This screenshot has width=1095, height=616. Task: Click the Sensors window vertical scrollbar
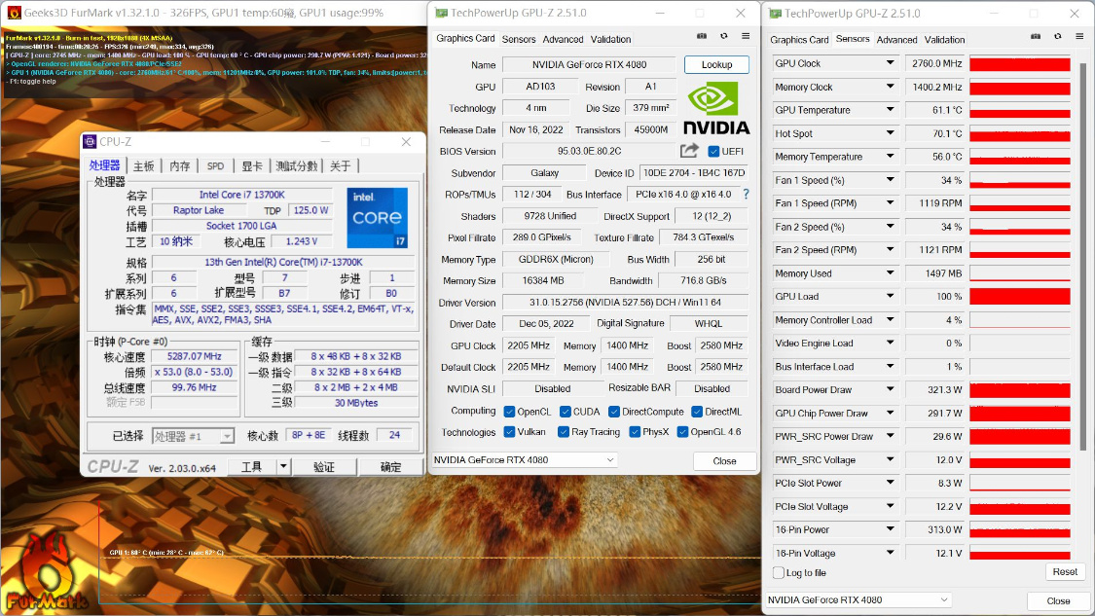click(1083, 255)
